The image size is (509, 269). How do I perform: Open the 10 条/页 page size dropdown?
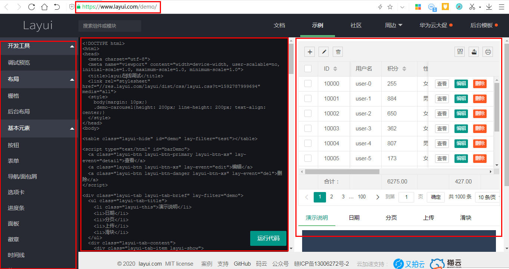(487, 197)
